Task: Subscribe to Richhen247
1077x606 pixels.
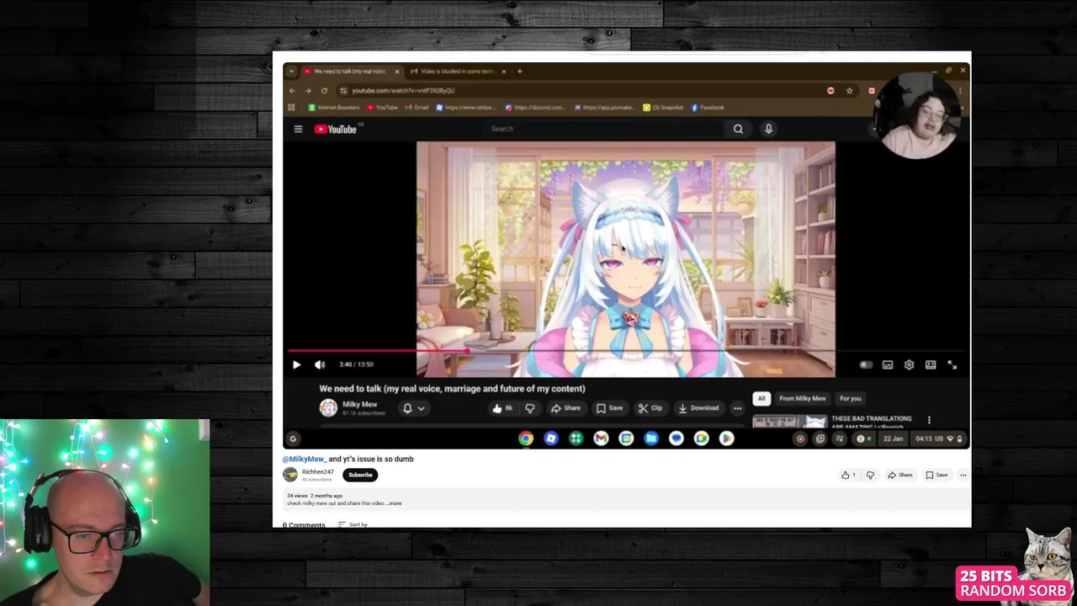Action: 360,475
